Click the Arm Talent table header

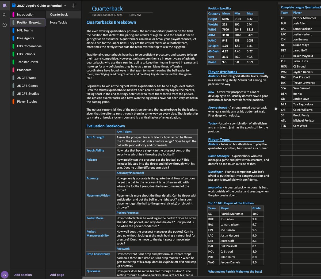tap(124, 132)
